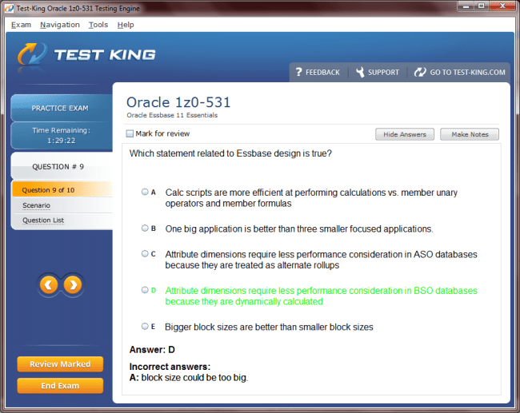This screenshot has width=520, height=413.
Task: Click the Time Remaining panel
Action: (x=62, y=136)
